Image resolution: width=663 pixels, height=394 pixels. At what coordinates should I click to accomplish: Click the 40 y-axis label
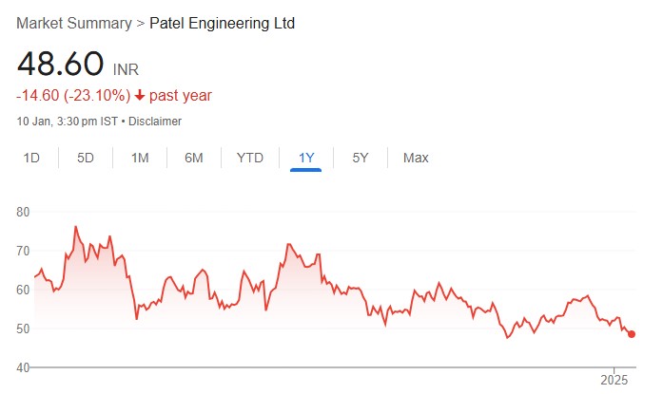click(x=24, y=367)
